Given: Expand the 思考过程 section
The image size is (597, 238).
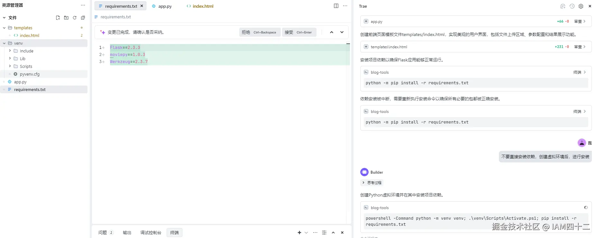Looking at the screenshot, I should pos(372,183).
